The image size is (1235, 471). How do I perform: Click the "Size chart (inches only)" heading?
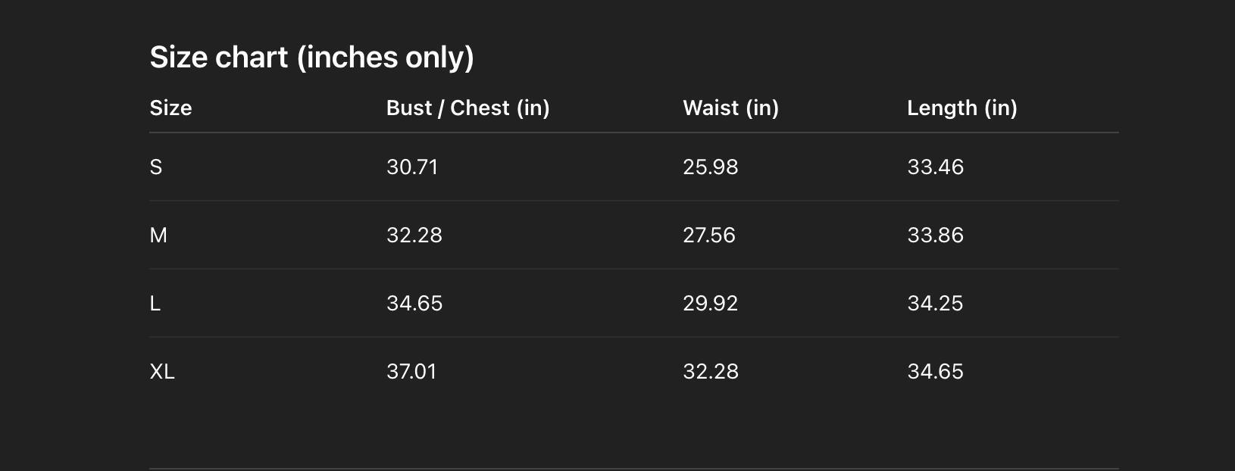pos(311,58)
